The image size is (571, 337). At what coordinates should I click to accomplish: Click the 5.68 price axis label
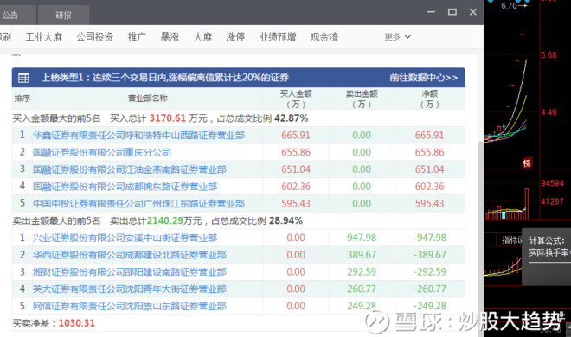point(549,55)
